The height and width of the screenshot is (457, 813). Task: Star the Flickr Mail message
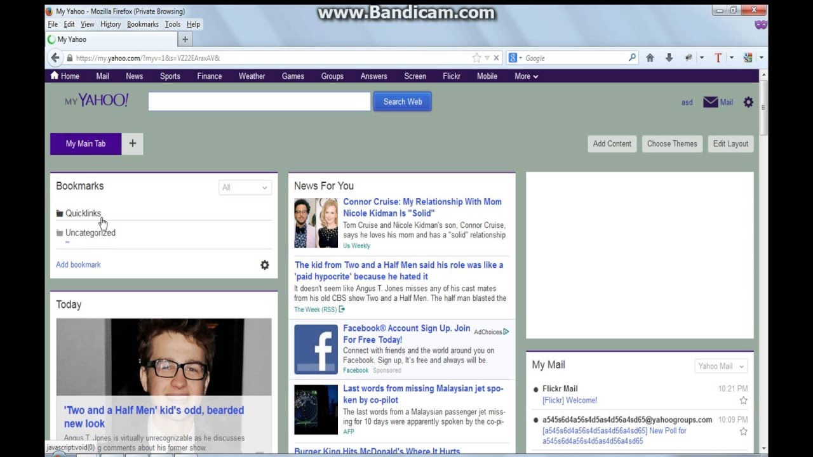point(743,401)
